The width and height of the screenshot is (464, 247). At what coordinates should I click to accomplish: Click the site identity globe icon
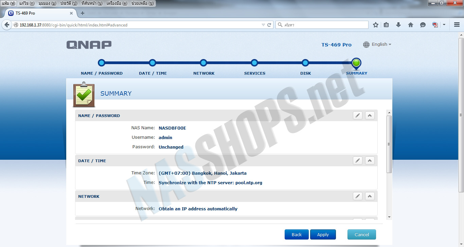coord(16,25)
